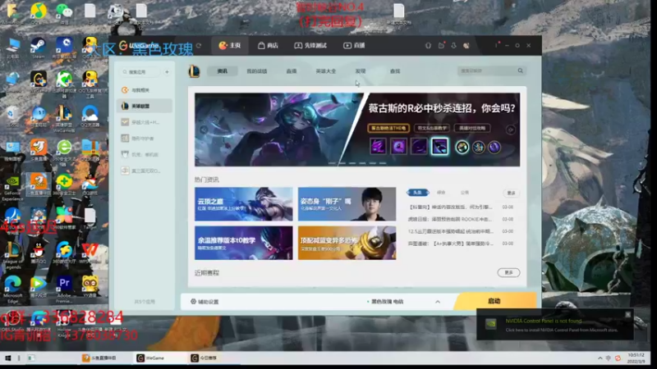Click the refresh icon beside the WeGame logo
The image size is (657, 369).
point(199,45)
